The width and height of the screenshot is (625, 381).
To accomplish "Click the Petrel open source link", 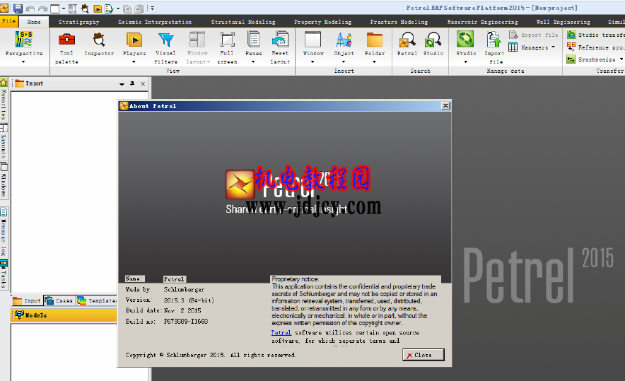I will [x=281, y=333].
